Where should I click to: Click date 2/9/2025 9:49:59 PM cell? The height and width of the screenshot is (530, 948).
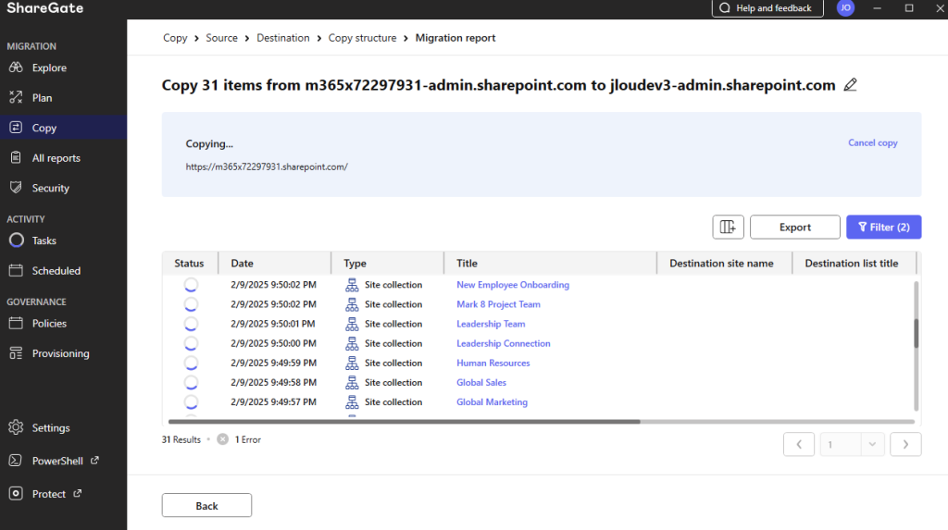(x=273, y=364)
